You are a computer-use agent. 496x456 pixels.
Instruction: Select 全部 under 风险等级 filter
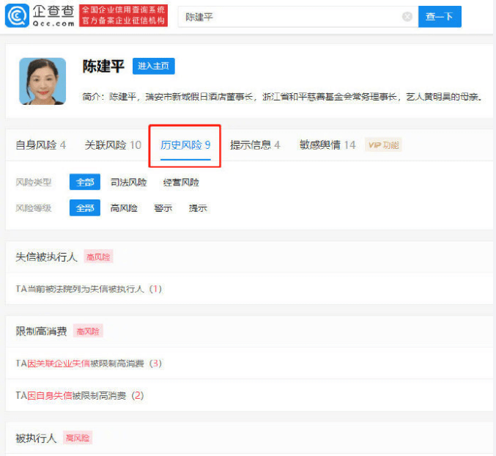(x=85, y=208)
